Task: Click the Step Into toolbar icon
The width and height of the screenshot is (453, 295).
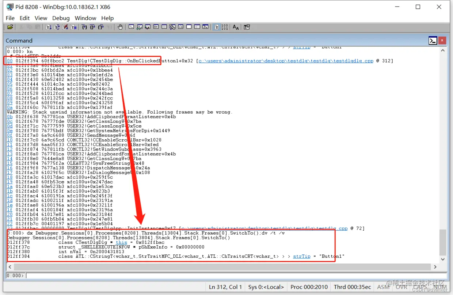Action: point(84,27)
